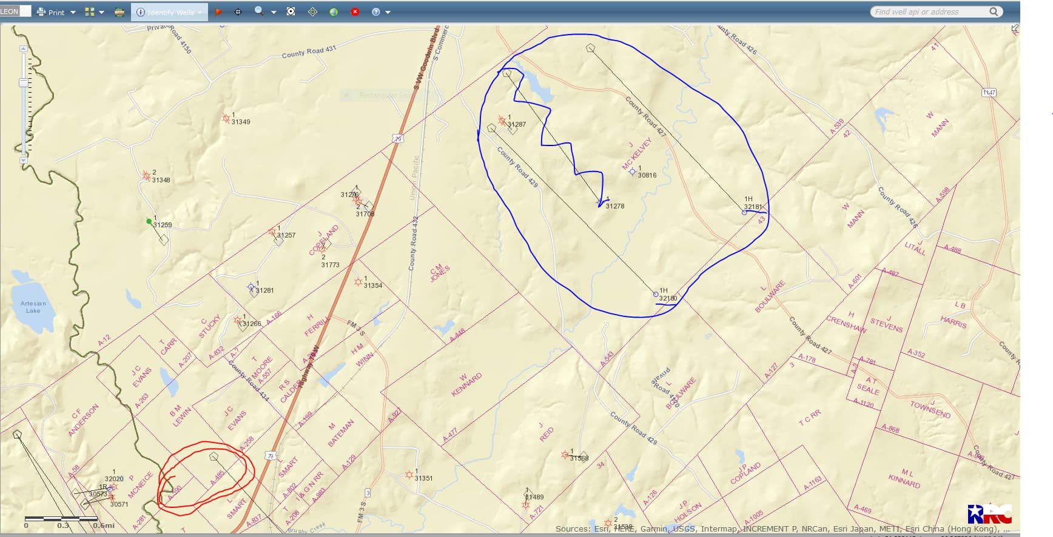Click the Print button in the toolbar
The image size is (1053, 537).
click(50, 12)
